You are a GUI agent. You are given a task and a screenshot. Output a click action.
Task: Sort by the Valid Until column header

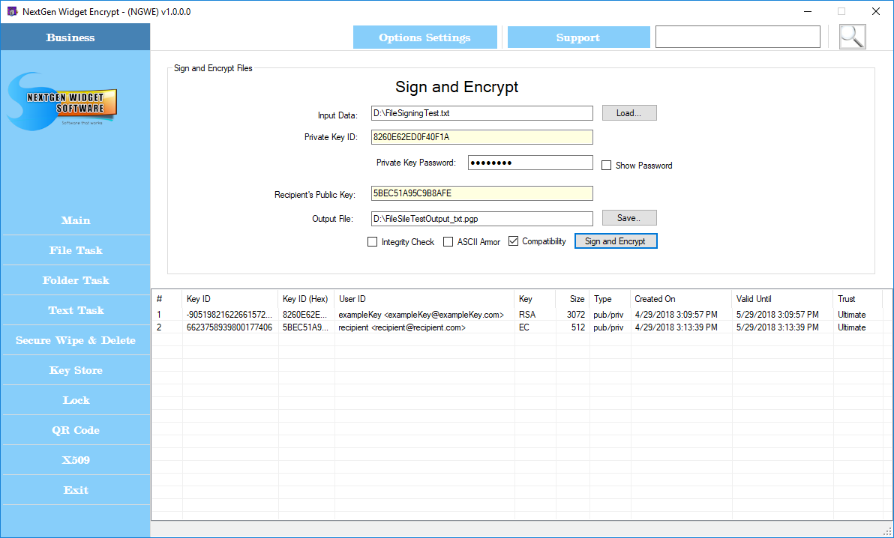tap(781, 299)
